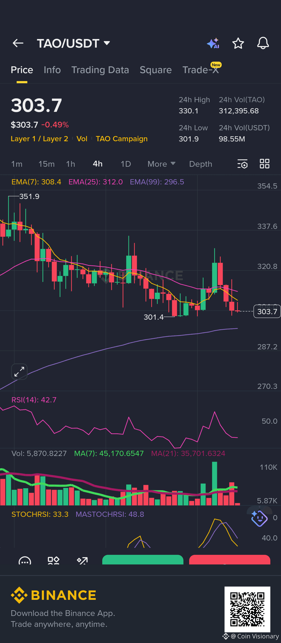
Task: Tap 24h Vol(USDT) value 98.55M
Action: 232,139
